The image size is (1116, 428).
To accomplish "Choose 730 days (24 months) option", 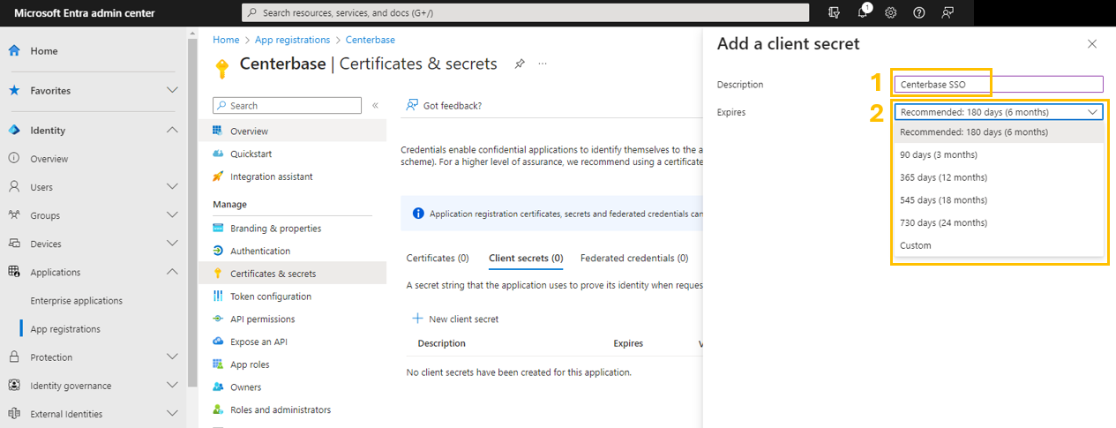I will [x=999, y=223].
